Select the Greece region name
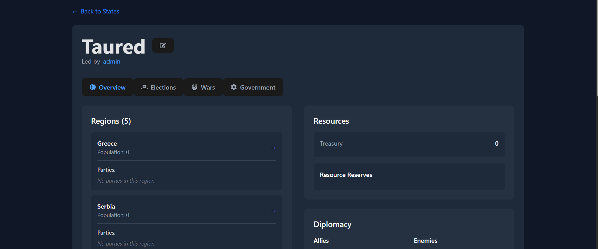The width and height of the screenshot is (598, 249). pos(107,143)
